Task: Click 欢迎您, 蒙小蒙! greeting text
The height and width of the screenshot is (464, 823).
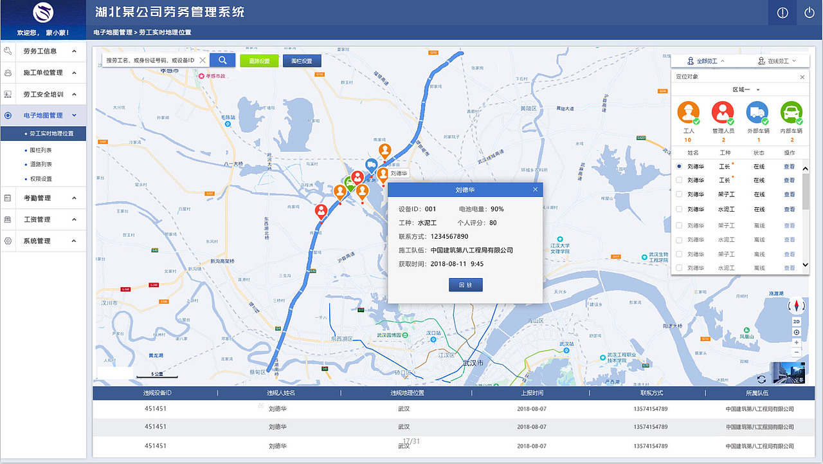Action: pyautogui.click(x=43, y=32)
